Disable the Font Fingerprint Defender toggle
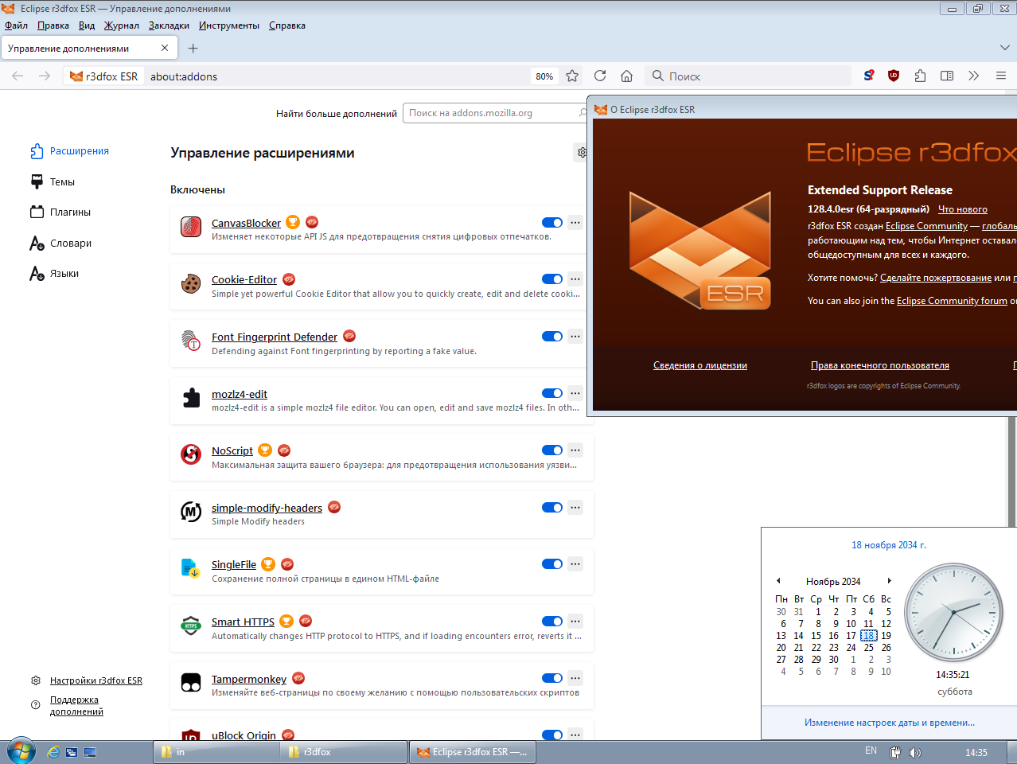The width and height of the screenshot is (1017, 764). [x=552, y=337]
